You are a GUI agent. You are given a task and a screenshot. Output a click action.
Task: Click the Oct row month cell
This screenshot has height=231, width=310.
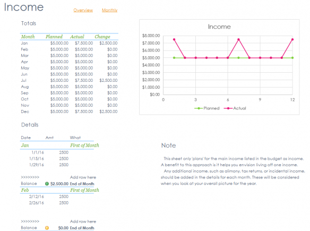click(x=25, y=99)
